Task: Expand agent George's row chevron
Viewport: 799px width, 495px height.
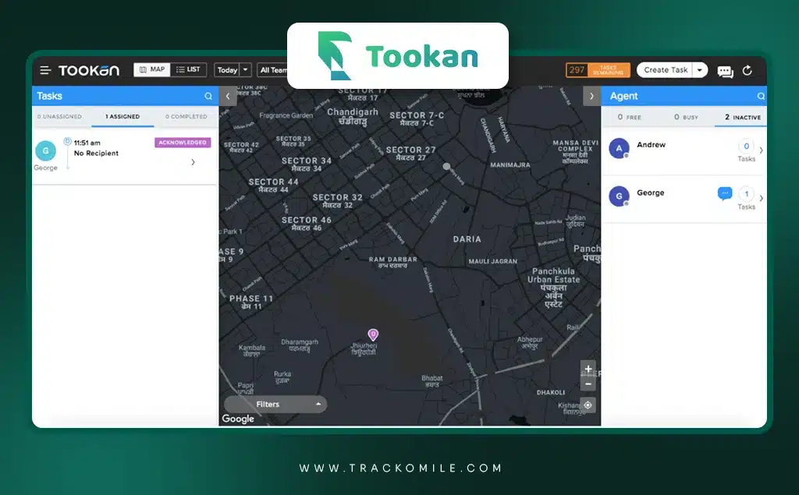Action: coord(762,198)
